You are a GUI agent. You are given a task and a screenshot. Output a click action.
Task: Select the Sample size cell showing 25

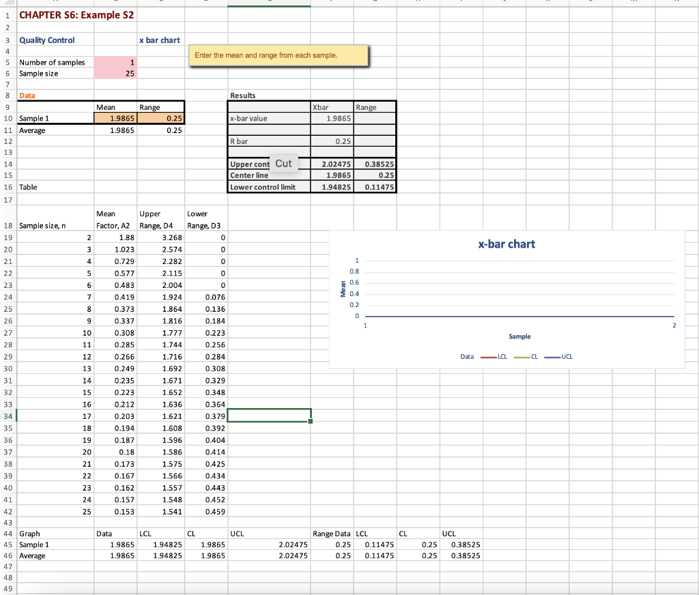[x=114, y=73]
